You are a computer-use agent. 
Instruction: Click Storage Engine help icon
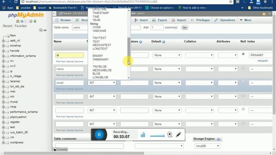219,139
